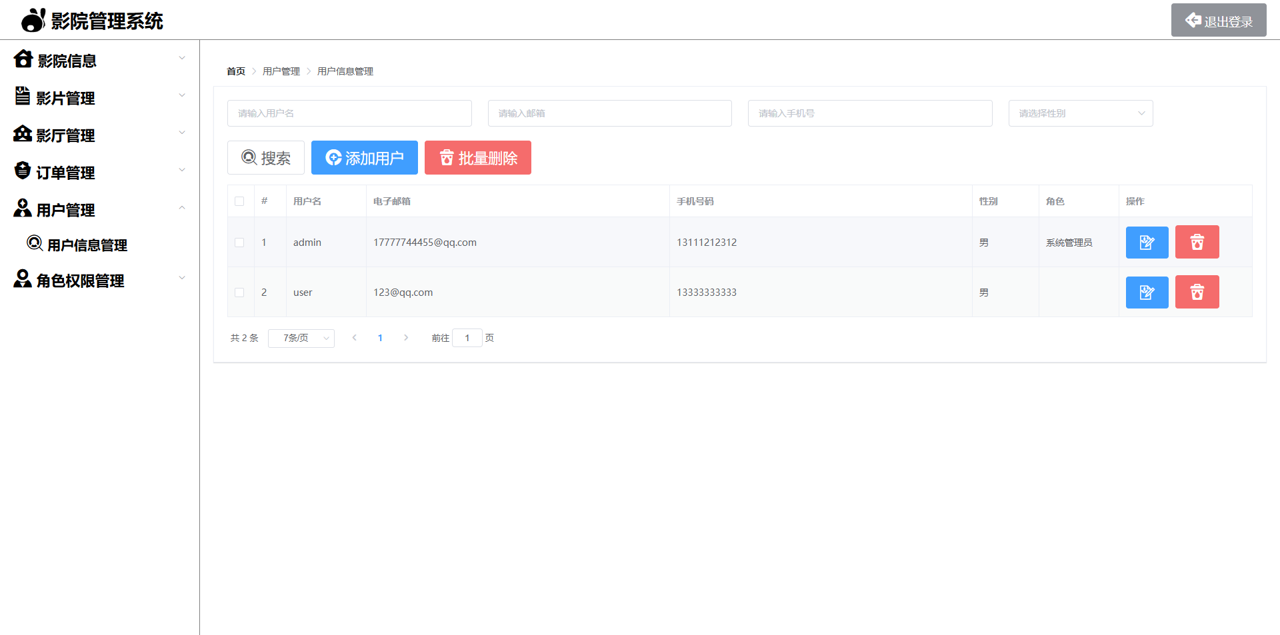Click the delete icon for user 'user'
Screen dimensions: 1280x635
click(1197, 292)
